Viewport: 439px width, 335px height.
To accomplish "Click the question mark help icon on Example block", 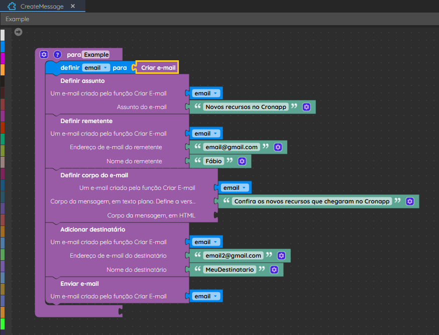I will pos(57,54).
